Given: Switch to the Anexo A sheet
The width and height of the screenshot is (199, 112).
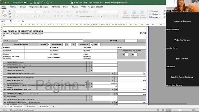Looking at the screenshot, I should tap(31, 106).
